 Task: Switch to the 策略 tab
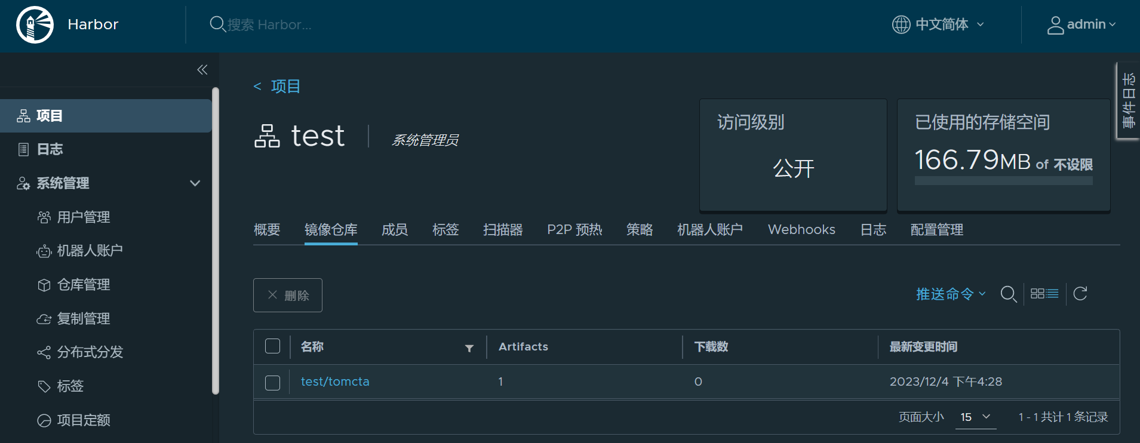point(640,230)
